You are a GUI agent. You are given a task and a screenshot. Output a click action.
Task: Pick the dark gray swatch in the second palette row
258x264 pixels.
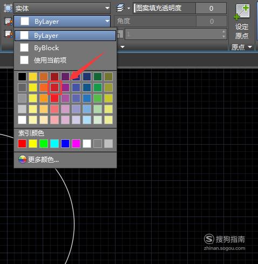click(22, 87)
